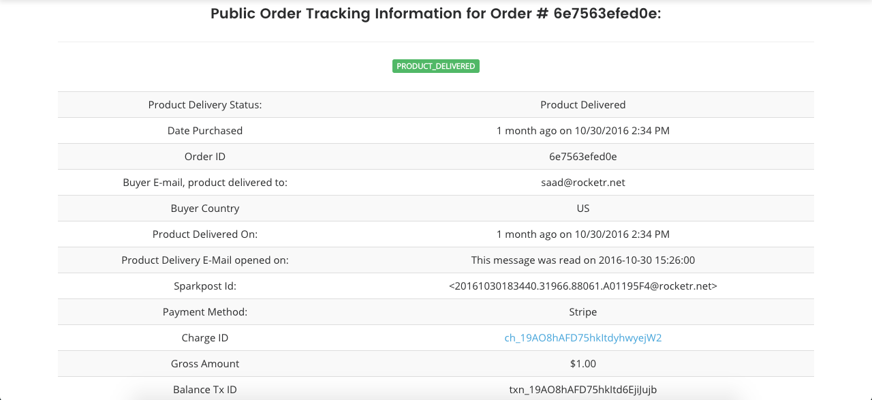Select the Gross Amount value $1.00
The height and width of the screenshot is (400, 872).
click(x=582, y=364)
